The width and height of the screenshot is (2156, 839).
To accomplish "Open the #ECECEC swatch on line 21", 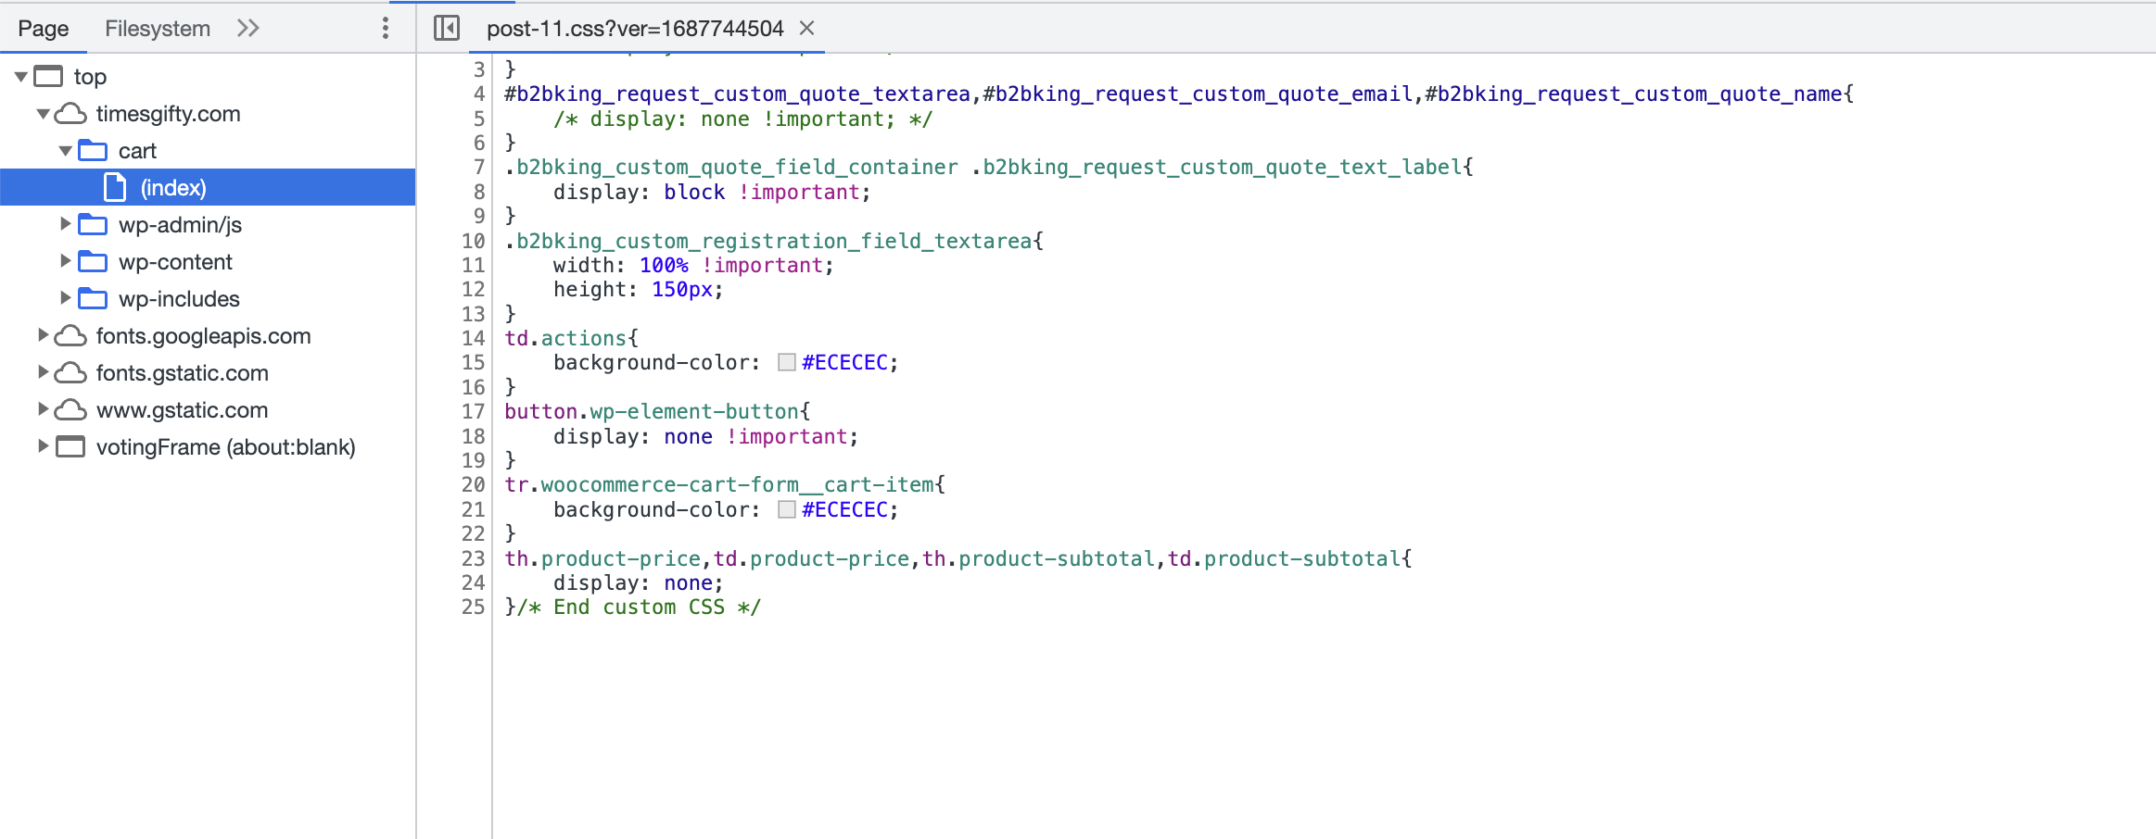I will click(x=787, y=509).
